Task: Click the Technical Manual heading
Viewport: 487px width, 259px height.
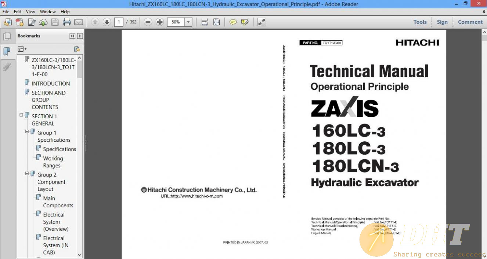Action: point(369,71)
